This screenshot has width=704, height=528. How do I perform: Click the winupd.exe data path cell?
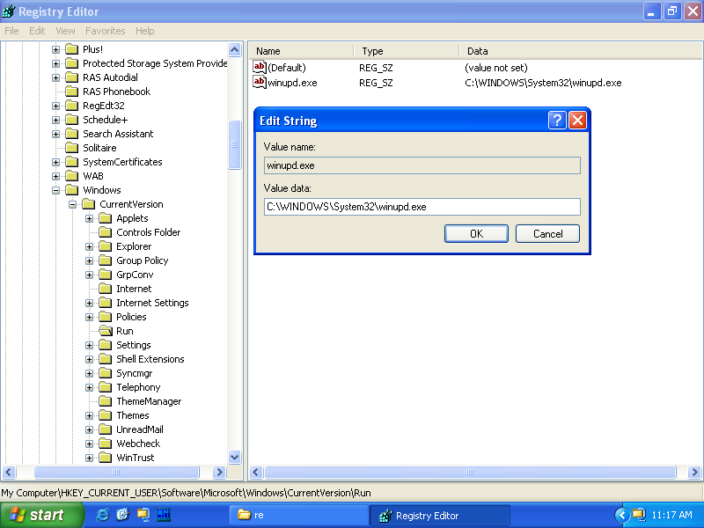543,83
